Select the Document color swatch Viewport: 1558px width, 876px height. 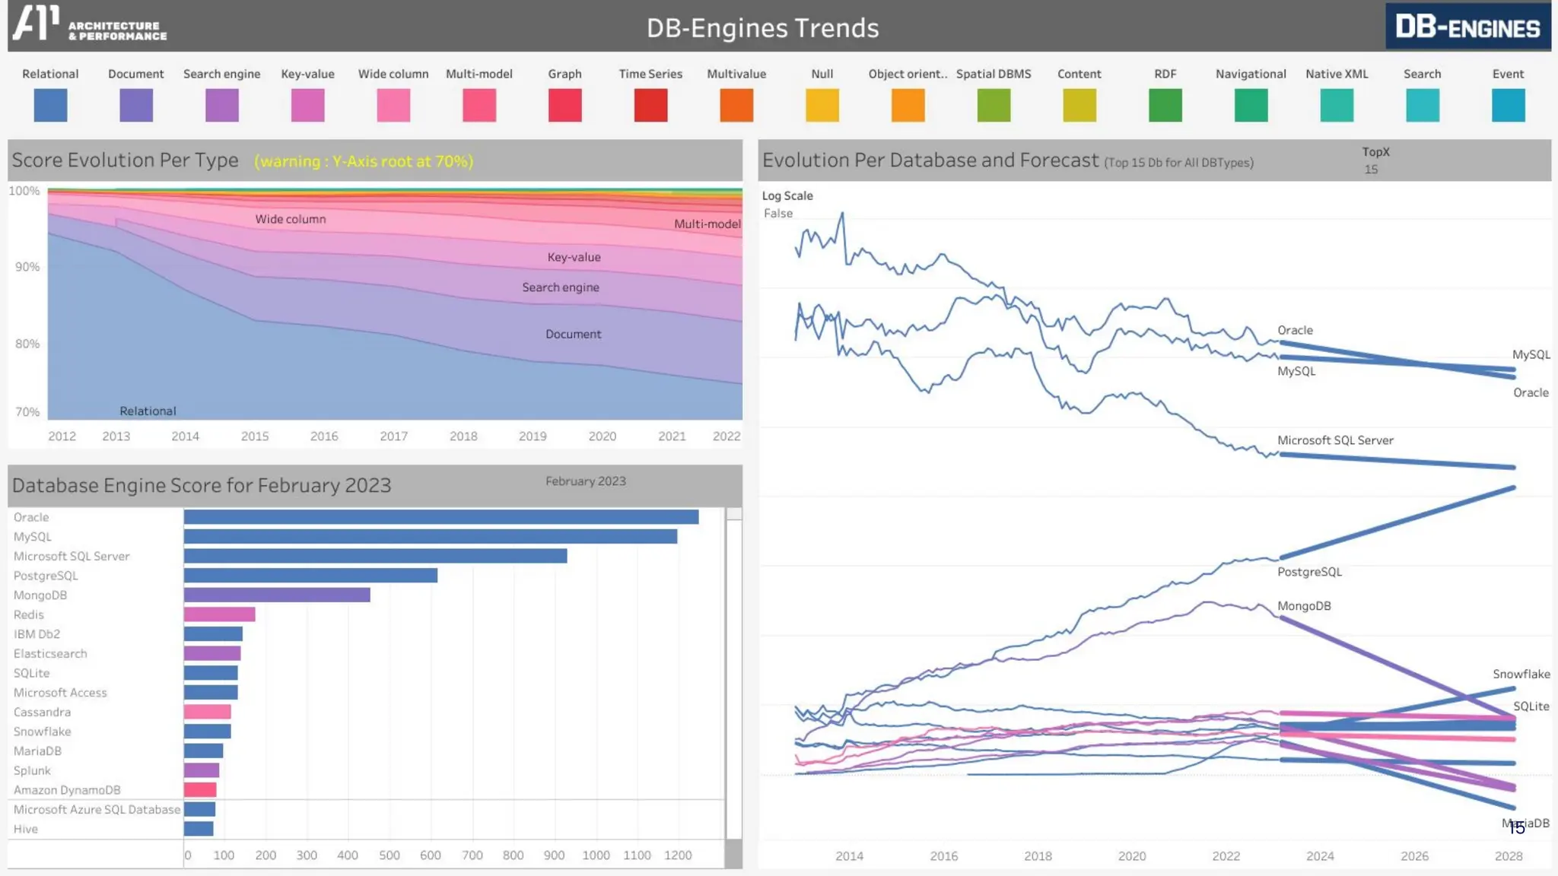136,105
